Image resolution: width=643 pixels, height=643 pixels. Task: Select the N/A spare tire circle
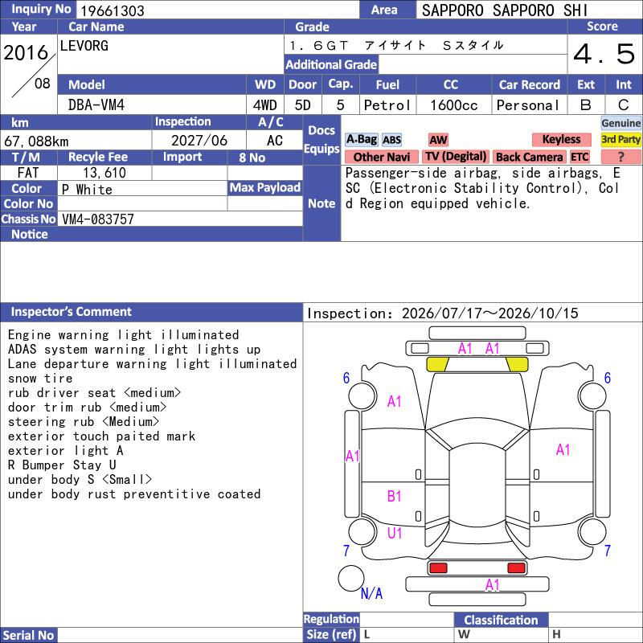351,578
